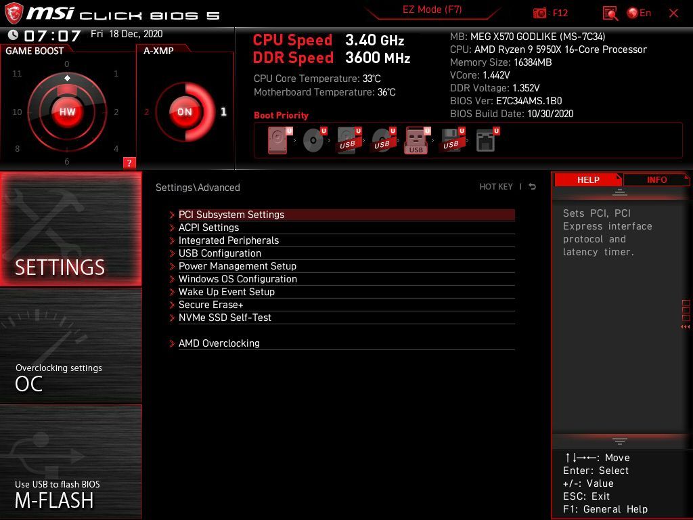Select the USB floppy boot device icon

[452, 141]
